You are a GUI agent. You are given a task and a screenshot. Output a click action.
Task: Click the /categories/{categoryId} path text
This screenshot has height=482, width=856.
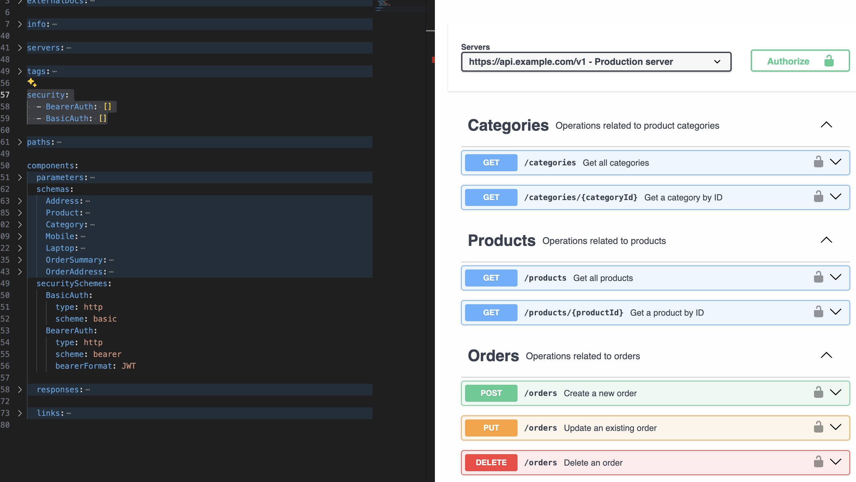pos(581,197)
